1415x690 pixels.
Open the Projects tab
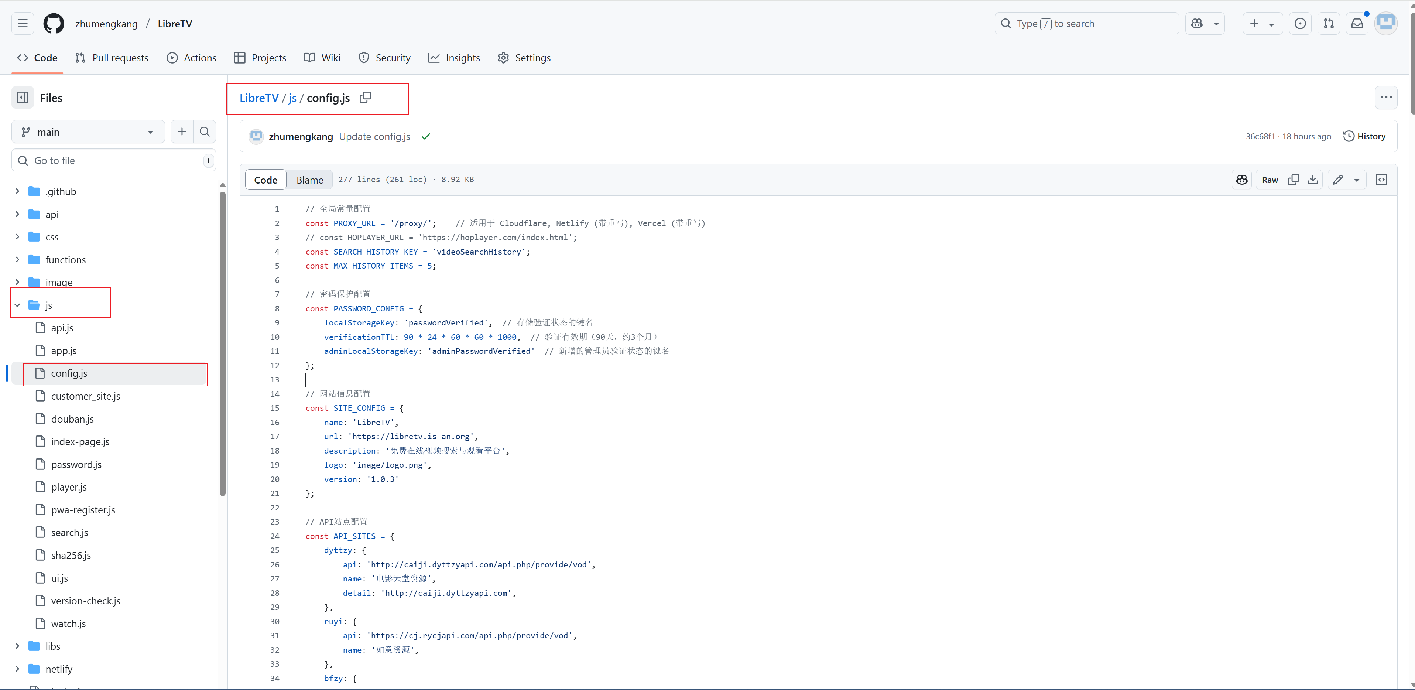260,58
